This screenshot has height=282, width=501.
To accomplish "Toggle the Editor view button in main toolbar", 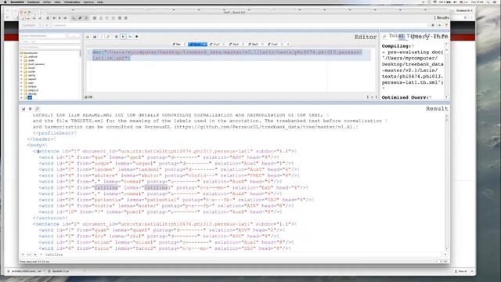I will click(x=74, y=18).
